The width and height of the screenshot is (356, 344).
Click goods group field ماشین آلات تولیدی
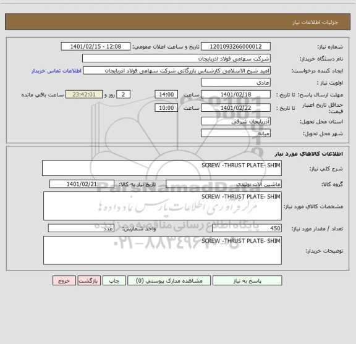(224, 184)
